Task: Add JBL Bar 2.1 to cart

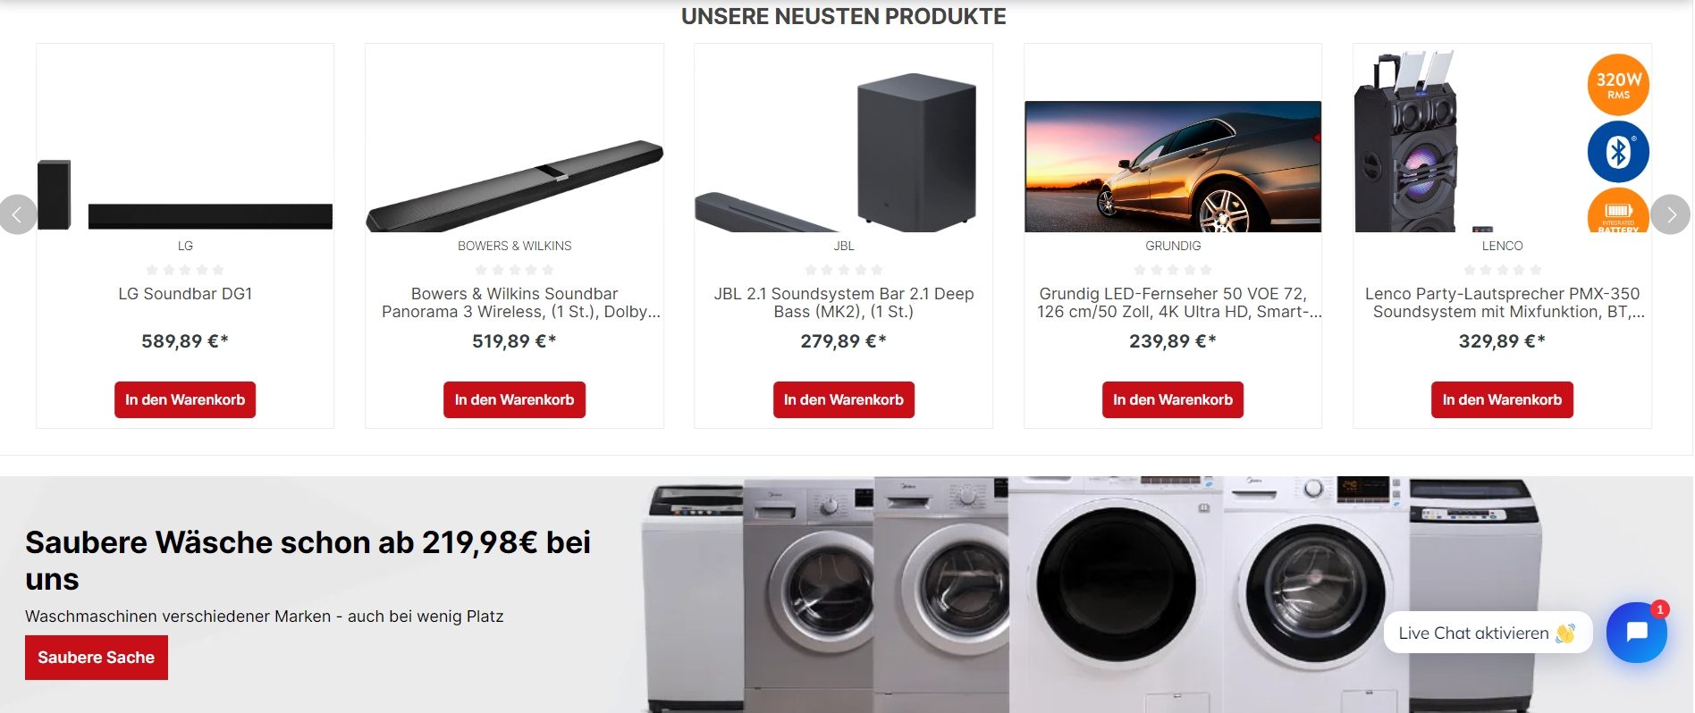Action: 843,399
